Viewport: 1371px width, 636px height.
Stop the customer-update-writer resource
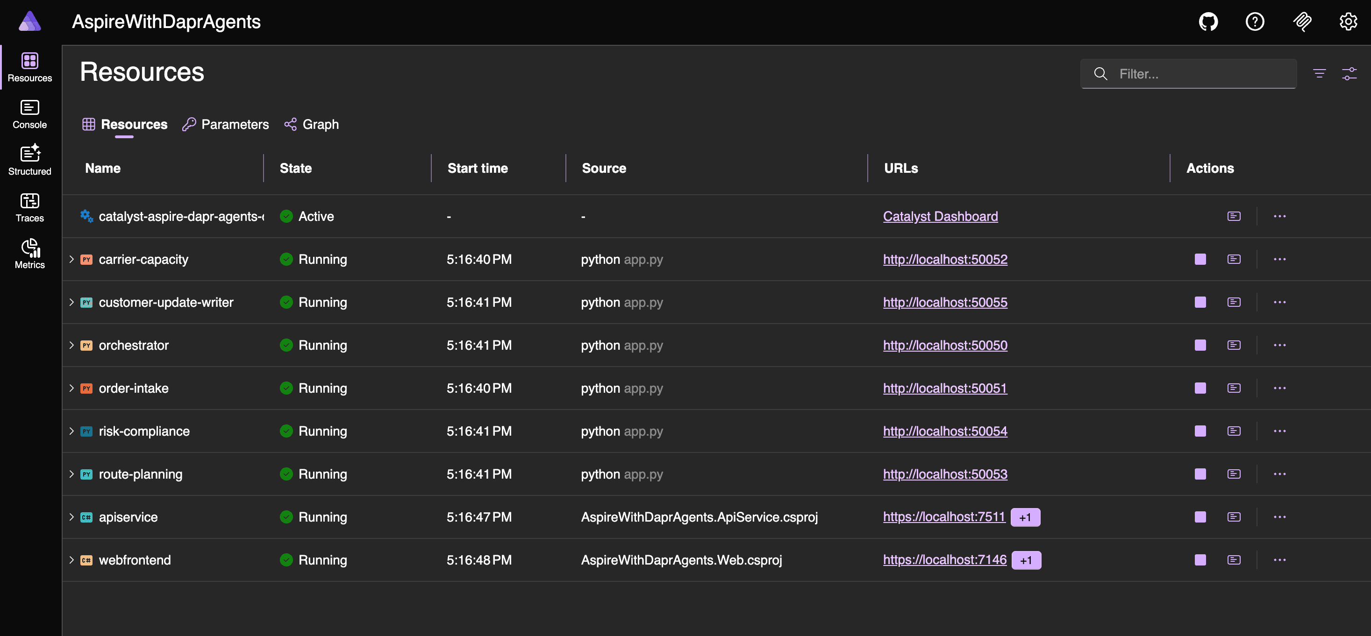(x=1200, y=302)
